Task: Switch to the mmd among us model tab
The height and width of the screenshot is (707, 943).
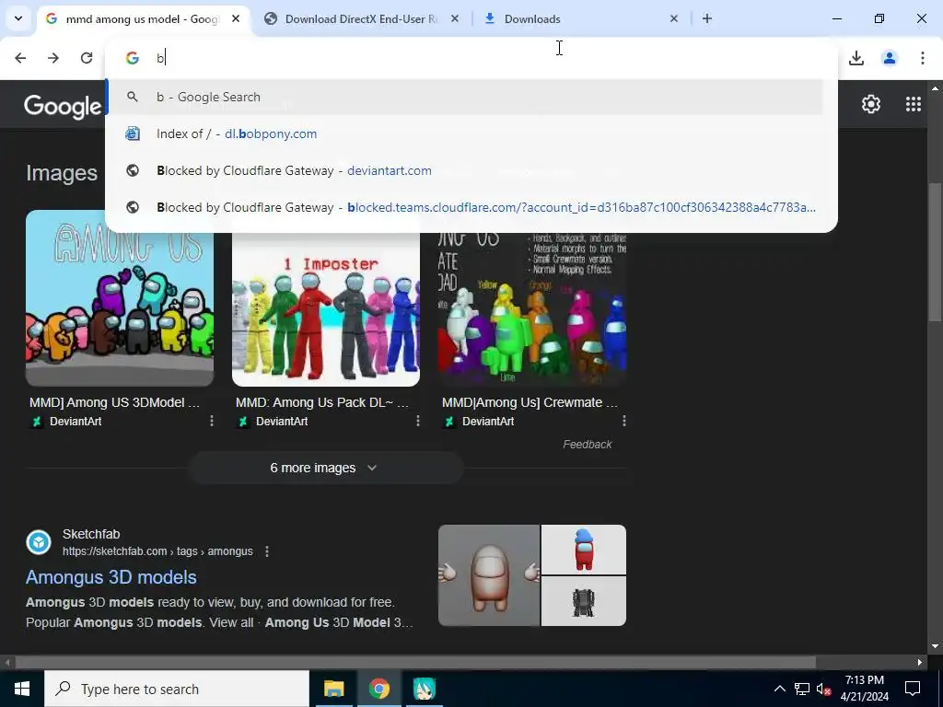Action: point(142,18)
